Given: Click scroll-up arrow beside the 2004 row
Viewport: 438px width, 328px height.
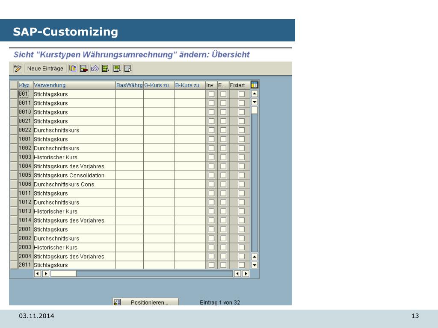Looking at the screenshot, I should (255, 257).
